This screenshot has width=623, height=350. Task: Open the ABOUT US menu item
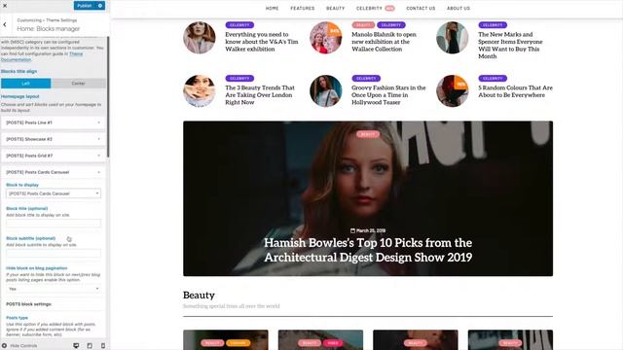coord(458,8)
